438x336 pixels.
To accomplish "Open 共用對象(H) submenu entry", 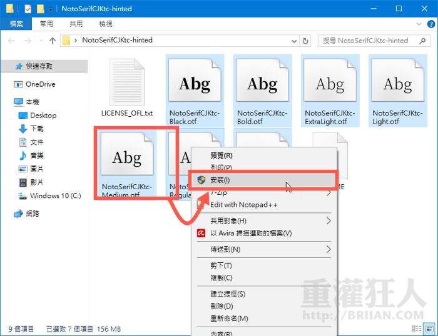I will (x=264, y=221).
